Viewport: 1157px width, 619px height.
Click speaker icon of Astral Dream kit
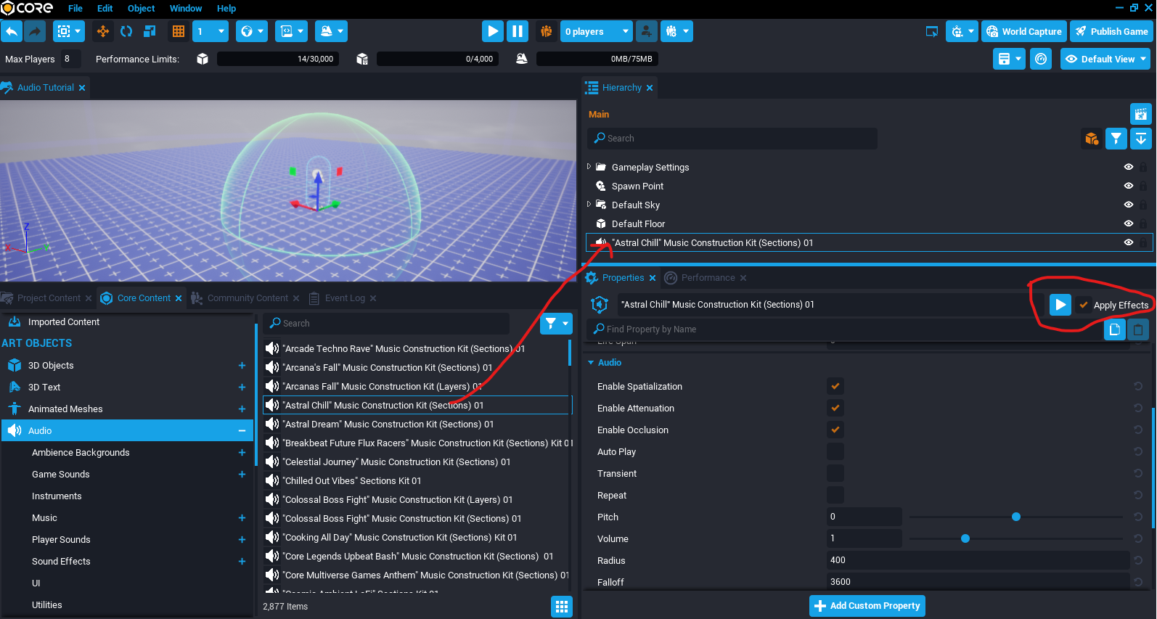tap(272, 424)
